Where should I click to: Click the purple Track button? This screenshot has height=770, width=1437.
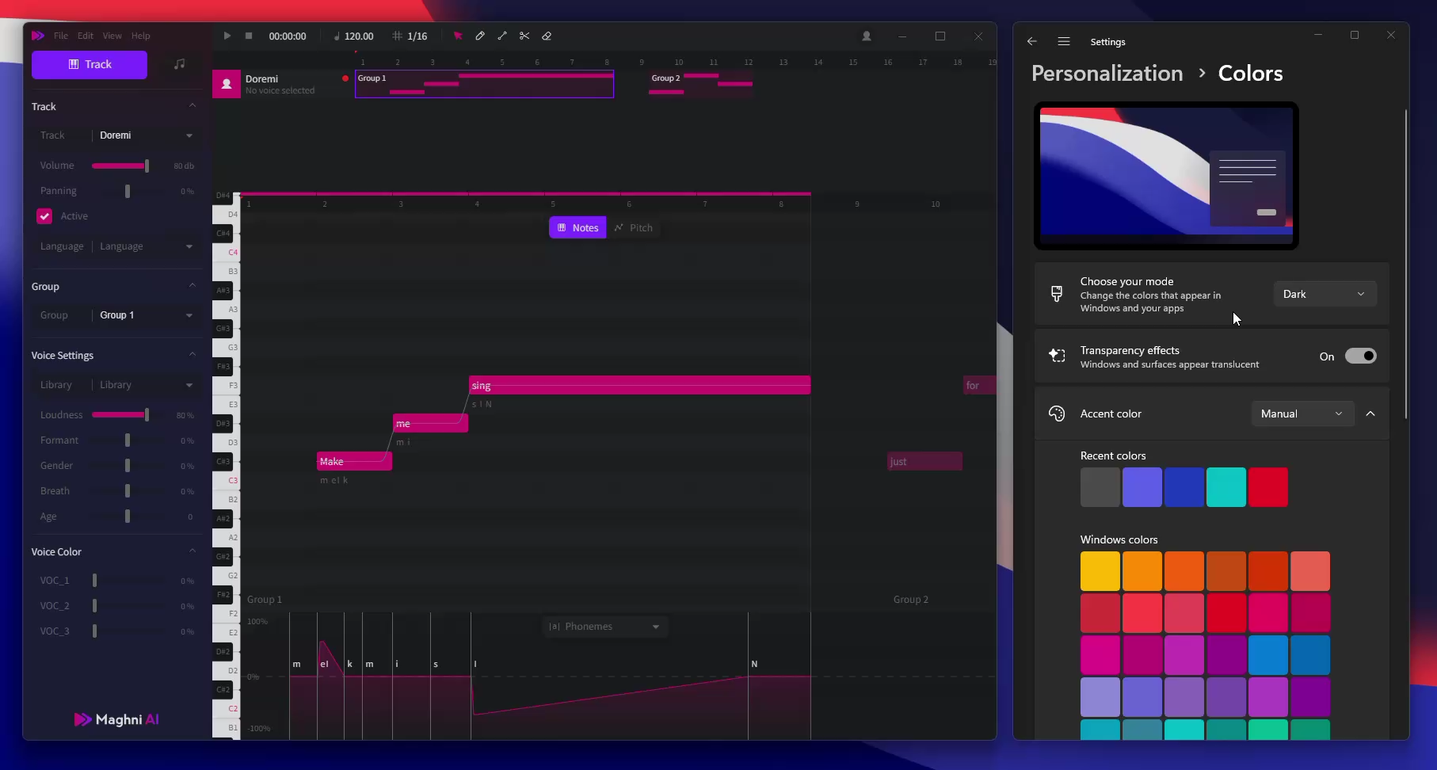pos(90,64)
